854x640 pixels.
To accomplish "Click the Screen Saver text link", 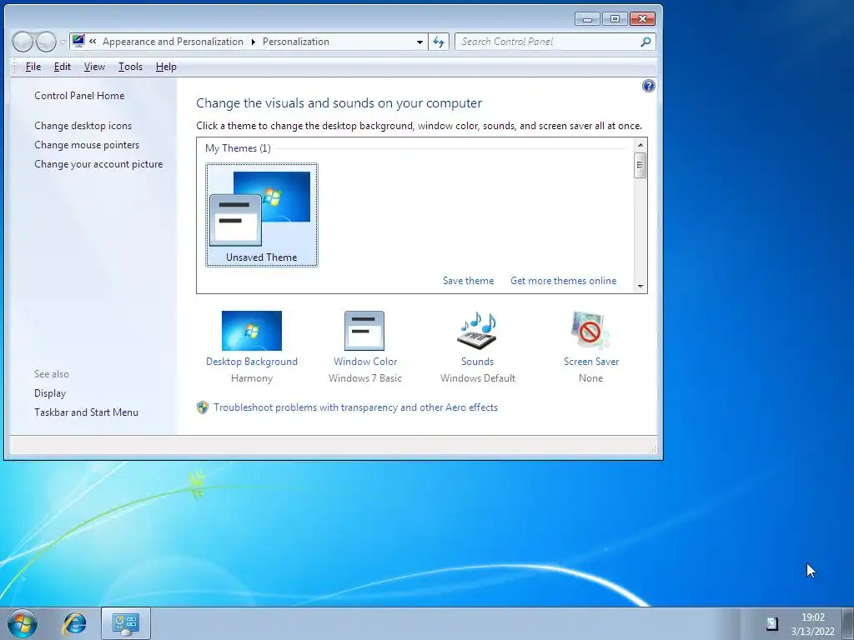I will pyautogui.click(x=591, y=362).
